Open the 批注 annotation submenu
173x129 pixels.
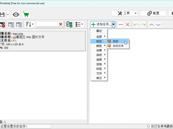99,41
